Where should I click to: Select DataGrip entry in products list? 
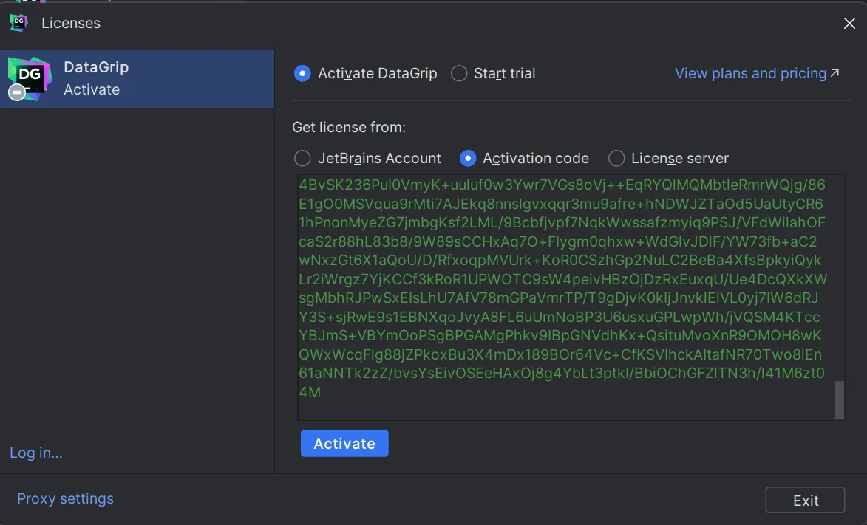pyautogui.click(x=137, y=78)
